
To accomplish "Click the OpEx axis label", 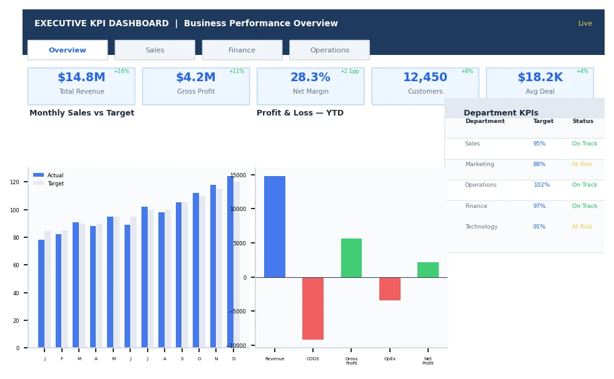I will point(390,358).
